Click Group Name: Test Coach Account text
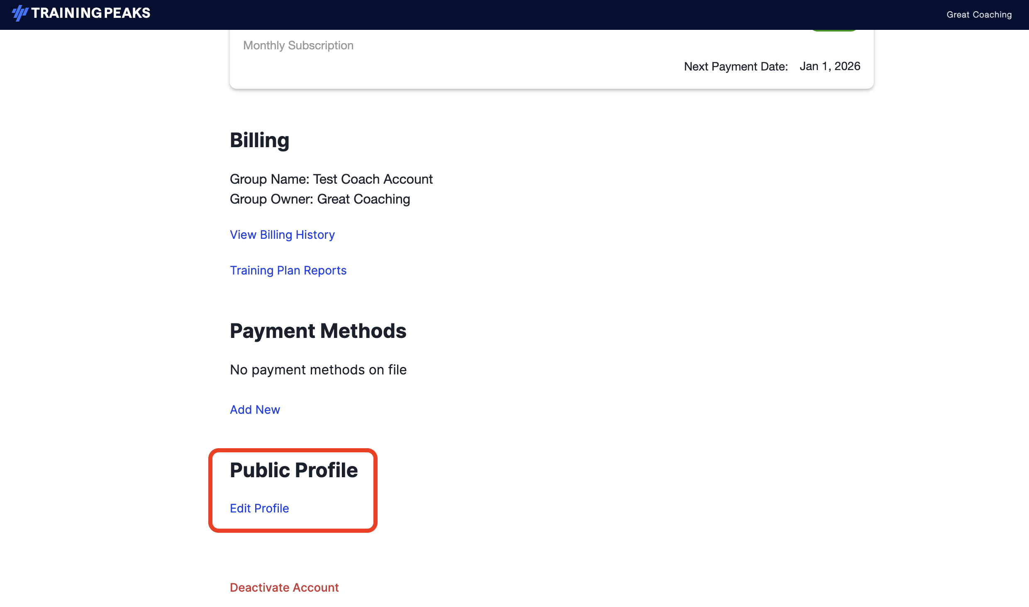Screen dimensions: 1029x607 [x=331, y=179]
